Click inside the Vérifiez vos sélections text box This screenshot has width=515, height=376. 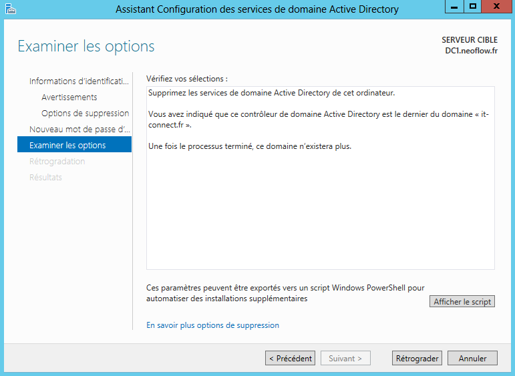tap(320, 178)
